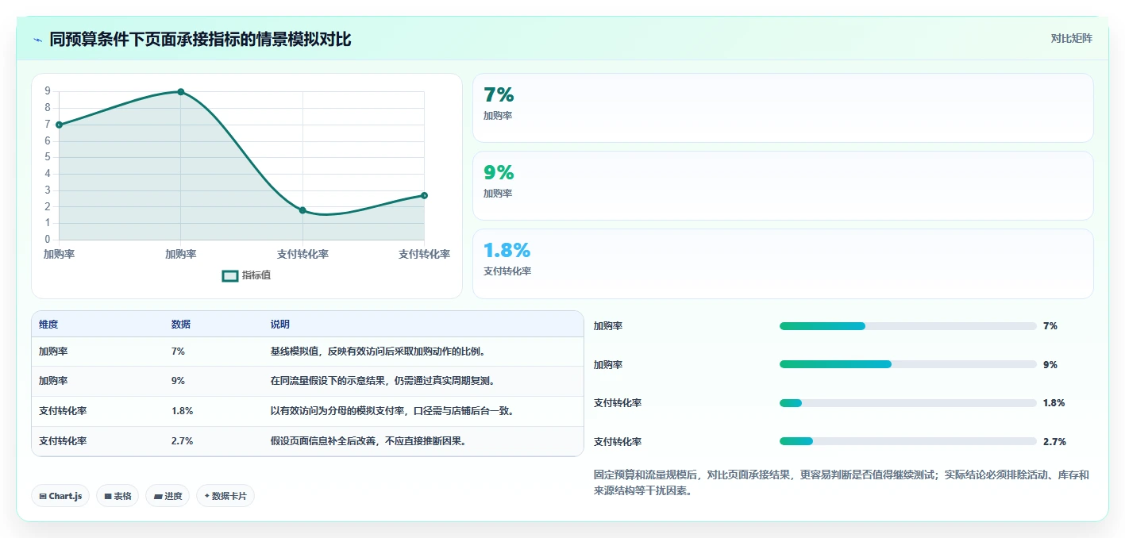The image size is (1125, 538).
Task: Select the 进度 chip
Action: click(168, 496)
